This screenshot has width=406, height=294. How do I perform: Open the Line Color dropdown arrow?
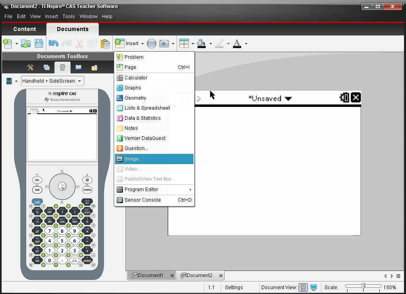click(x=228, y=44)
